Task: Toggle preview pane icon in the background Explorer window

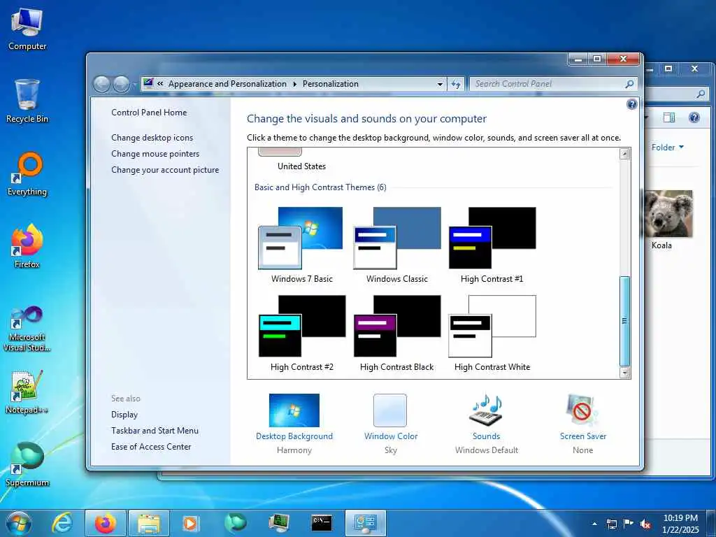Action: (x=669, y=117)
